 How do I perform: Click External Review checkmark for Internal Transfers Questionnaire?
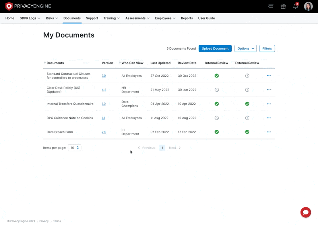[247, 104]
